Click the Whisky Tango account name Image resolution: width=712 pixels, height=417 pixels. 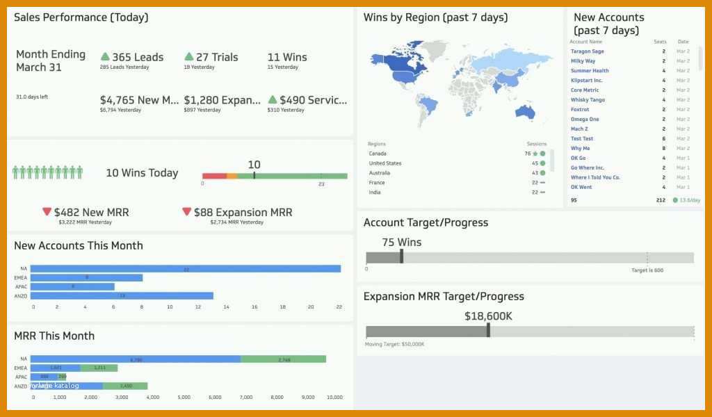point(588,100)
